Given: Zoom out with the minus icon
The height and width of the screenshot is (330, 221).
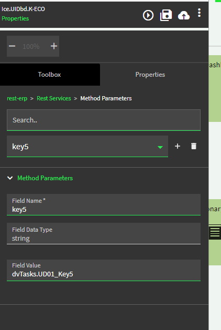Looking at the screenshot, I should [x=12, y=46].
